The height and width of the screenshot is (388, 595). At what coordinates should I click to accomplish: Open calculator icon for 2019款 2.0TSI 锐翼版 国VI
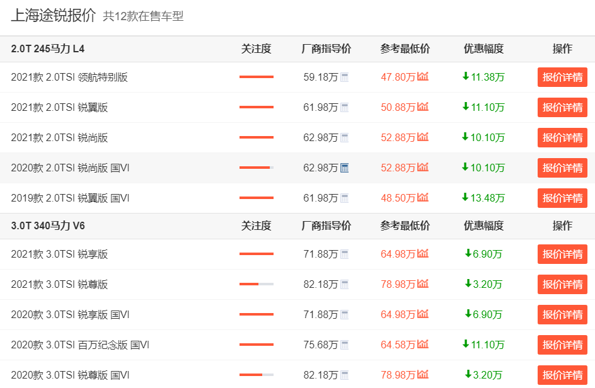[345, 198]
